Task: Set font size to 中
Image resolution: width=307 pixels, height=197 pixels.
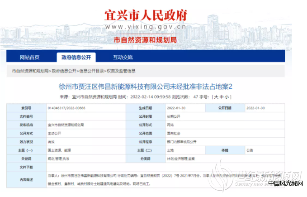Action: coord(222,97)
